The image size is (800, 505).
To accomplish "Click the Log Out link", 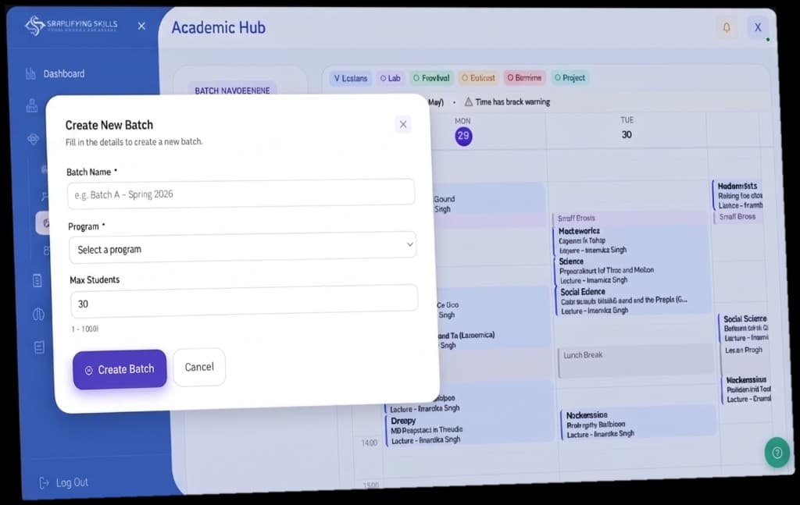I will pos(72,482).
